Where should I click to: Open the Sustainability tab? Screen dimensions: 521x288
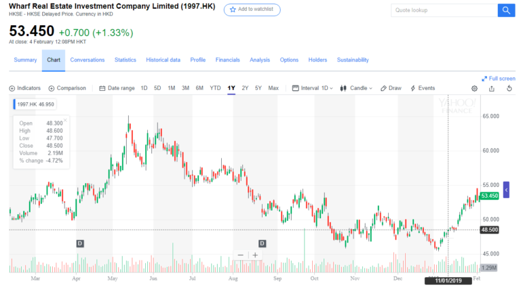point(353,60)
